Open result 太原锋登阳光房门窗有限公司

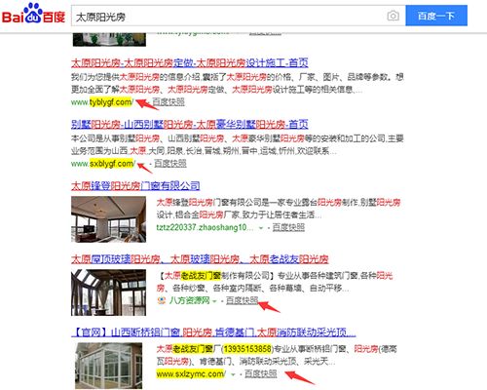coord(135,186)
